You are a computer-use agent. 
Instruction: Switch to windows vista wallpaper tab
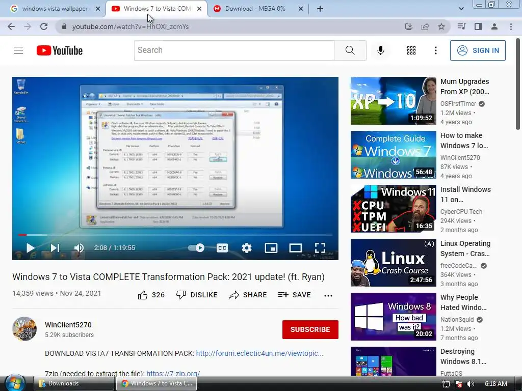(54, 9)
